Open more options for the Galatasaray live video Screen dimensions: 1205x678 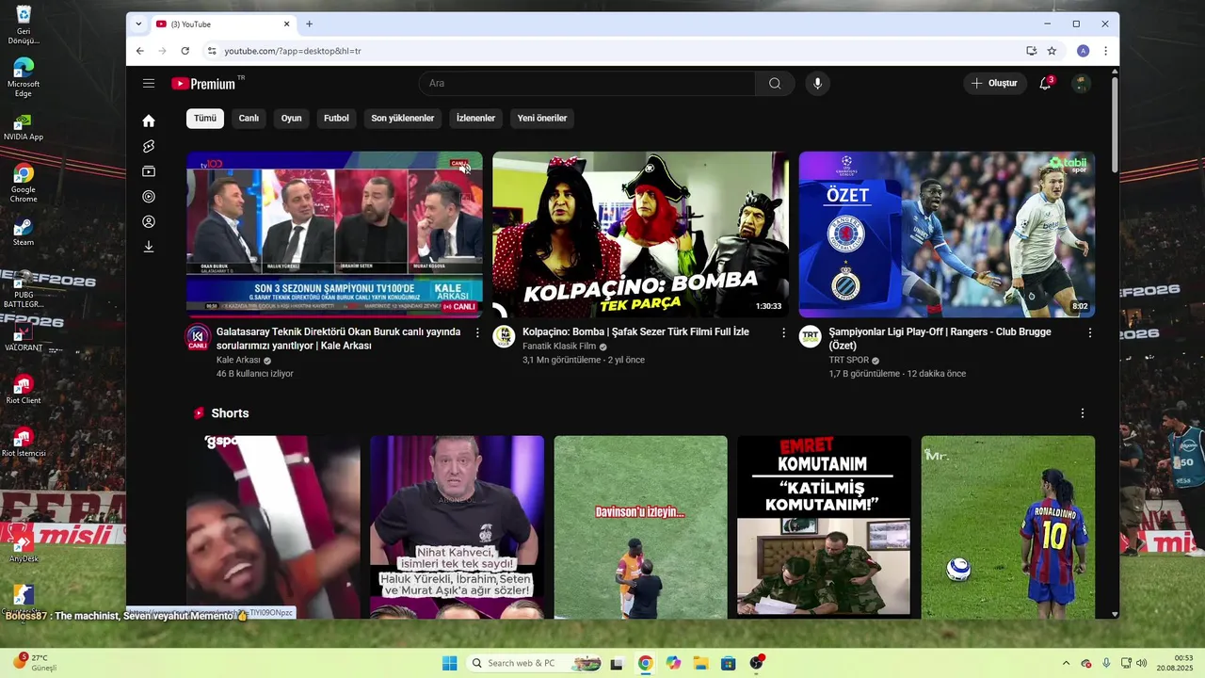tap(477, 332)
